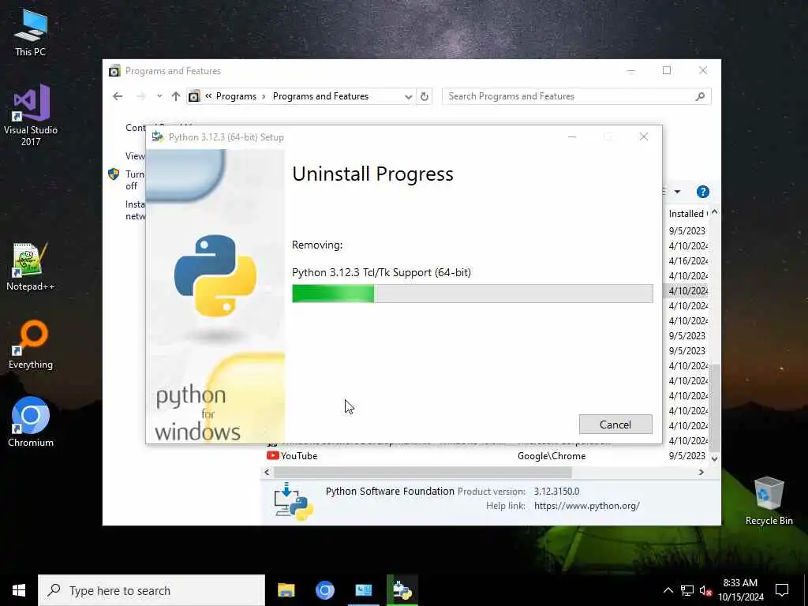Screen dimensions: 808x606
Task: Open recent locations dropdown in Programs window
Action: click(x=159, y=95)
